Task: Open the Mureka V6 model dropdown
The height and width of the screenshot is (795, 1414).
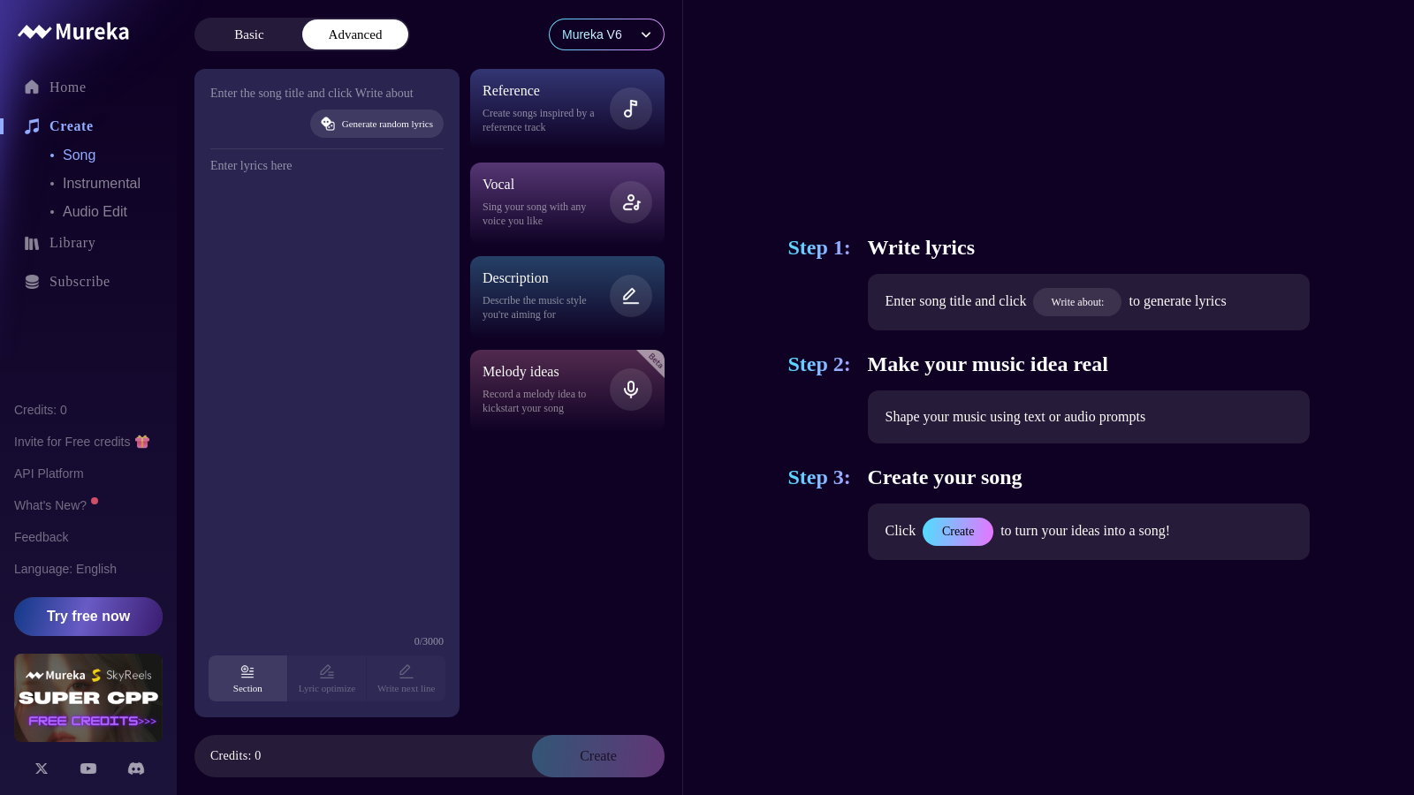Action: pos(606,34)
